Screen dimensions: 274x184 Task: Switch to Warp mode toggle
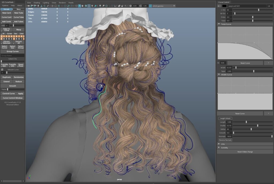pyautogui.click(x=18, y=9)
